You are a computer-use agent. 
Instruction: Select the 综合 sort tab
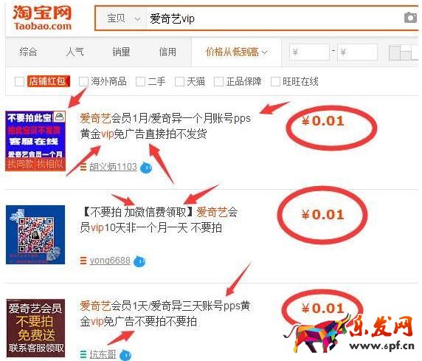pos(28,52)
